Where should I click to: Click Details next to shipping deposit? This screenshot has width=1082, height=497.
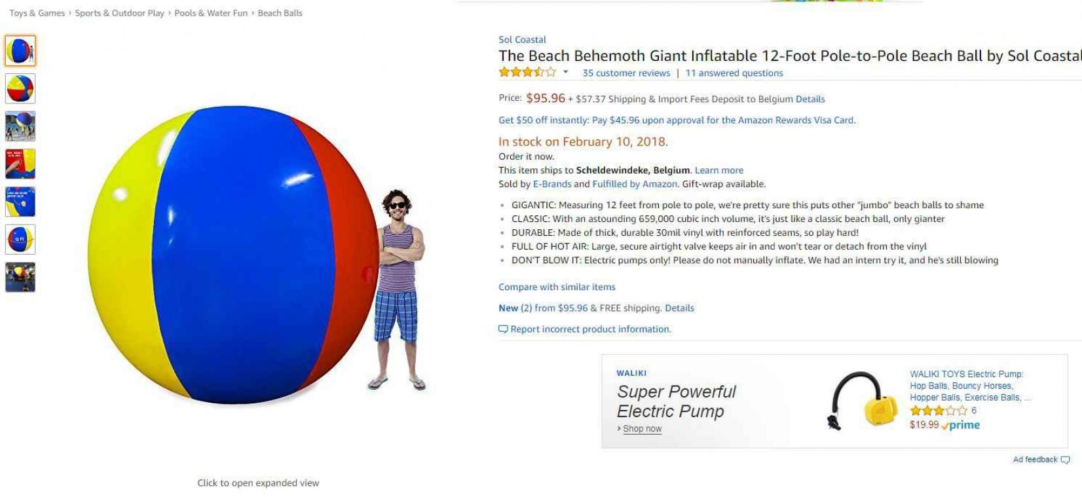(810, 100)
